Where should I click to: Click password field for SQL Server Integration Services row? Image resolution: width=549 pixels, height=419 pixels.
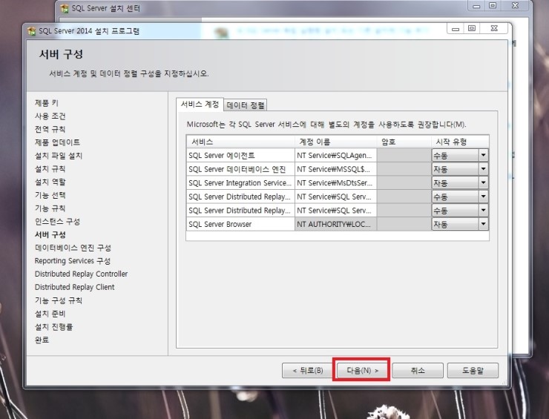click(x=404, y=182)
